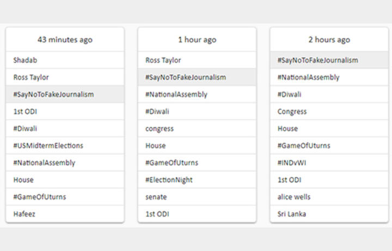The width and height of the screenshot is (392, 251).
Task: Click the "2 hours ago" column header
Action: (329, 40)
